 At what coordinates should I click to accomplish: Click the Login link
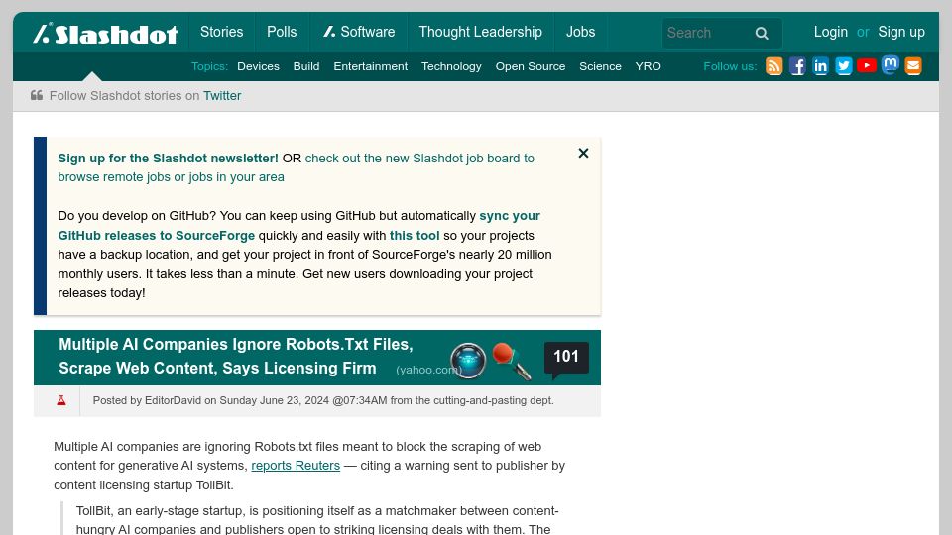[x=831, y=32]
